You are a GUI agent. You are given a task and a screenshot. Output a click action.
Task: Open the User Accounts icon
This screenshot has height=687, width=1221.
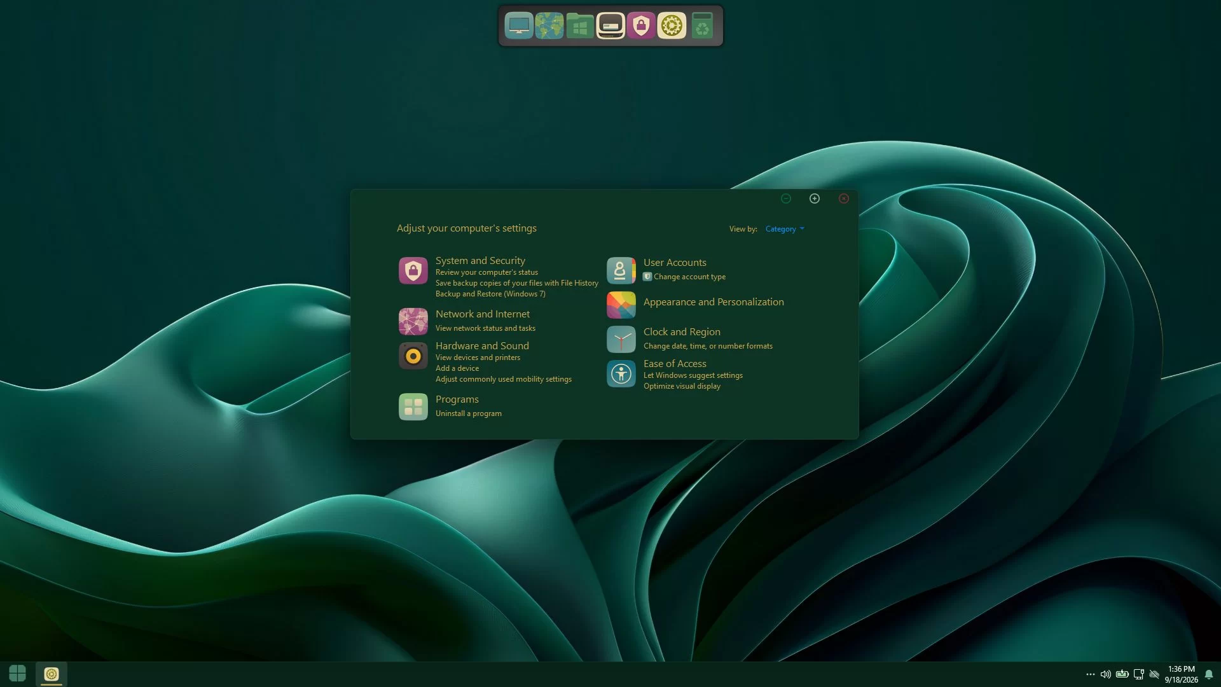(x=621, y=270)
